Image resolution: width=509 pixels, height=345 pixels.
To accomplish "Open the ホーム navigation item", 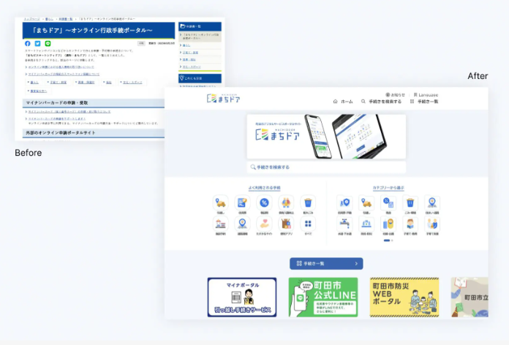I will click(343, 102).
